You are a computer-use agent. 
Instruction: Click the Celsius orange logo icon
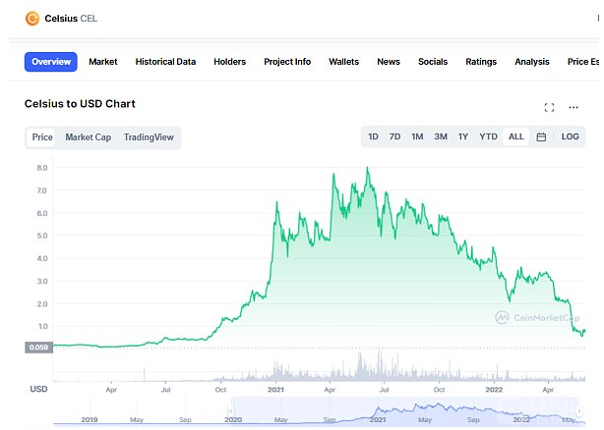click(x=32, y=18)
